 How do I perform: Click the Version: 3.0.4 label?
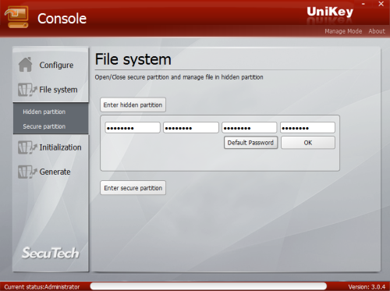[x=367, y=287]
